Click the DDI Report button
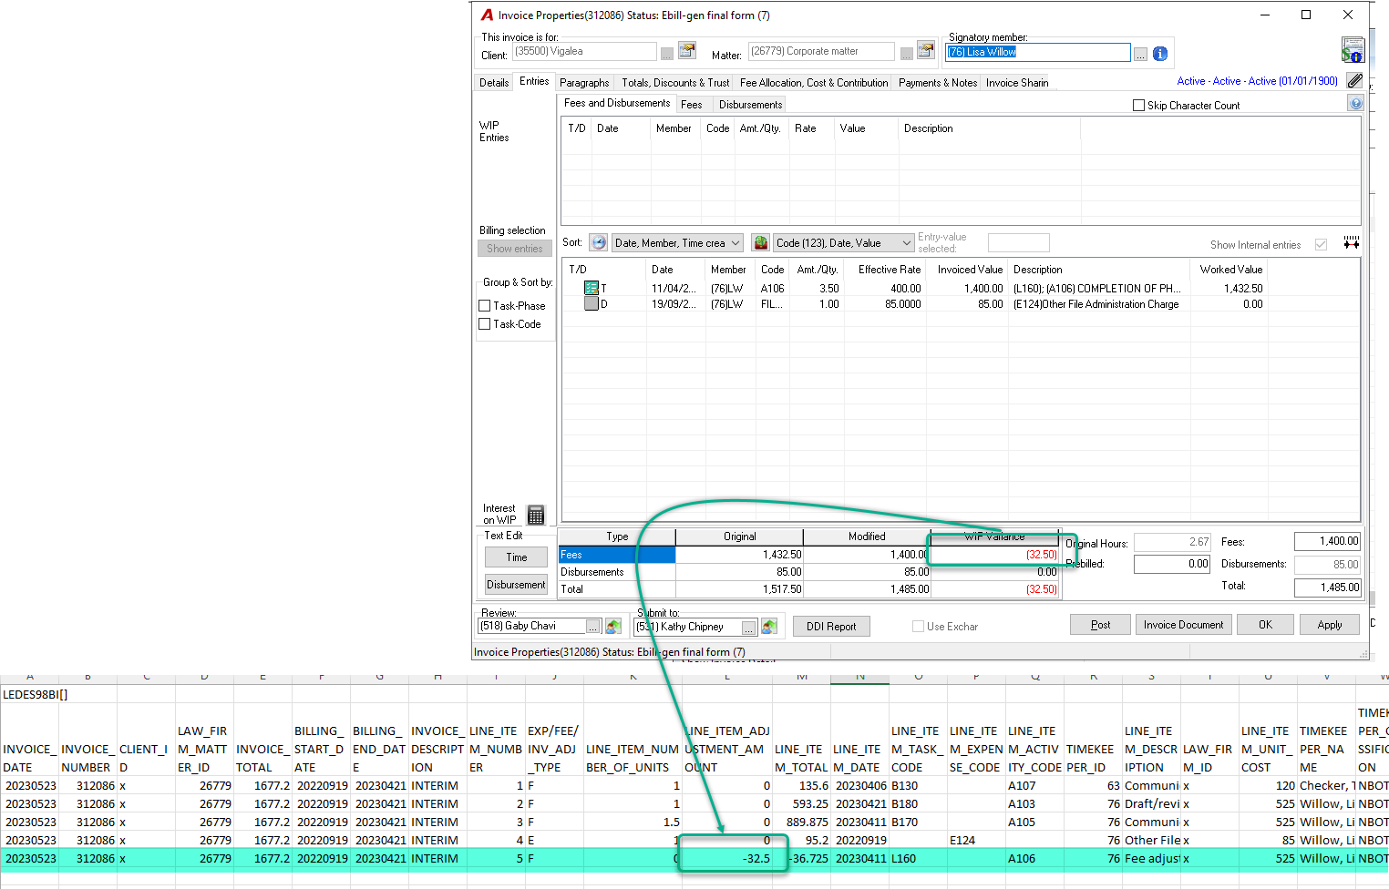Image resolution: width=1389 pixels, height=889 pixels. click(x=831, y=627)
